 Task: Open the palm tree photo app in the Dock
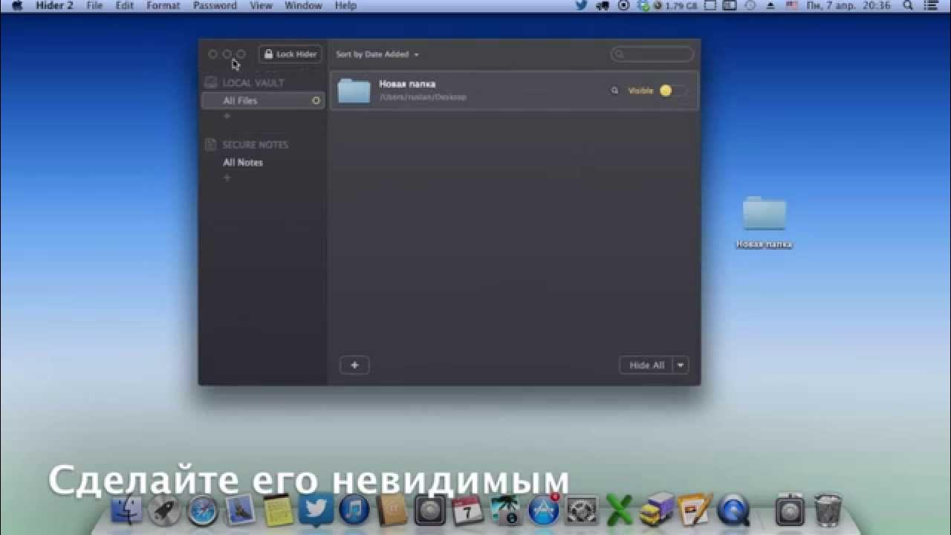point(506,510)
